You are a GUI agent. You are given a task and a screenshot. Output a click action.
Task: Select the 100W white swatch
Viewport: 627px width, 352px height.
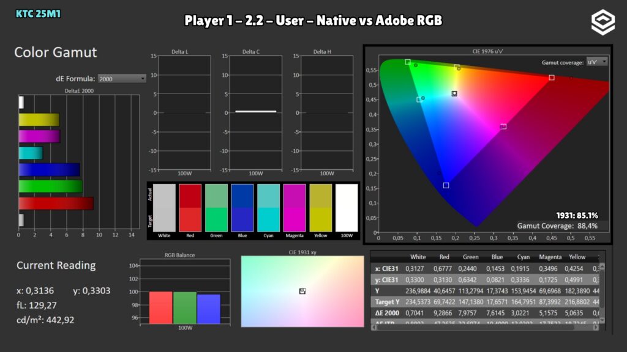pos(347,208)
